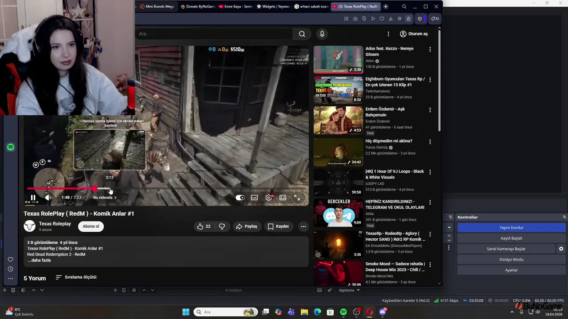Open the Options dropdown in OBS dock
The width and height of the screenshot is (568, 319).
pos(349,290)
